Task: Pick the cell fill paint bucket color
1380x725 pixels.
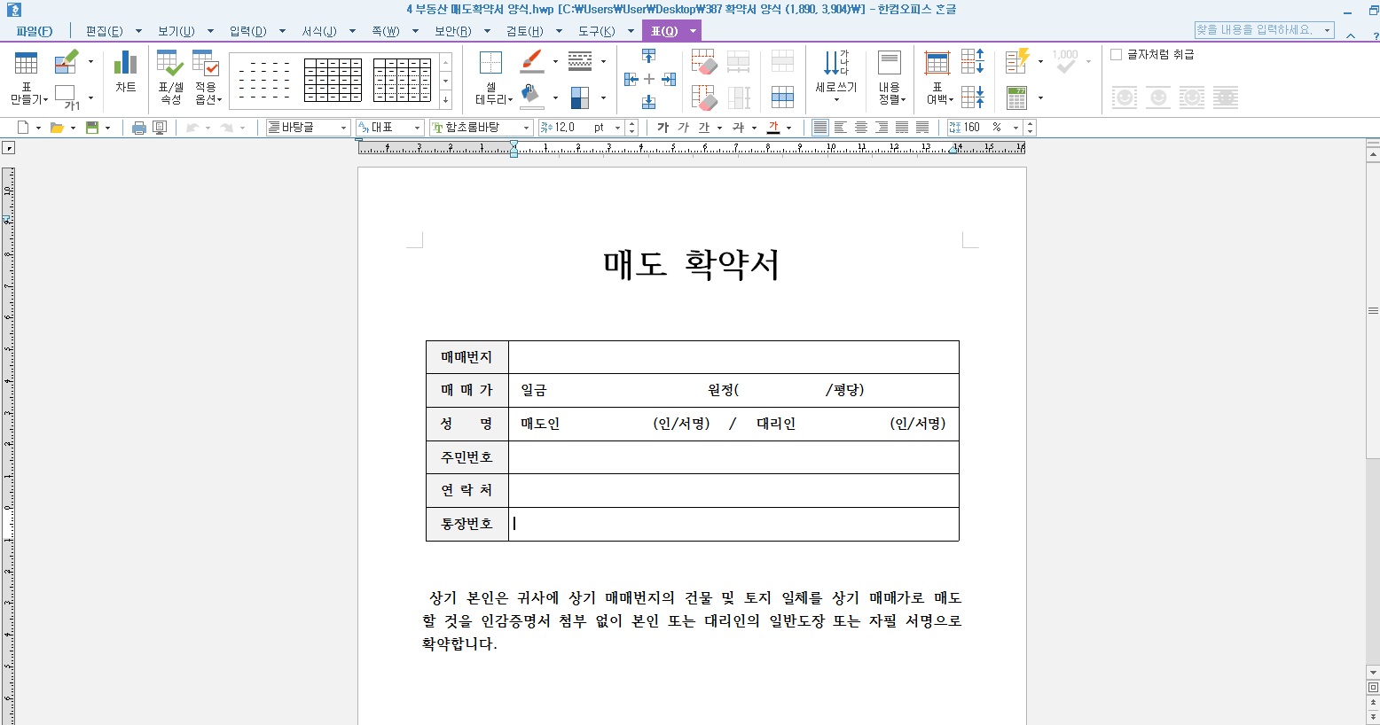Action: tap(531, 96)
